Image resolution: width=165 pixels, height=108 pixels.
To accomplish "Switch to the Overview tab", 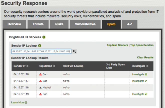I will click(x=14, y=24).
